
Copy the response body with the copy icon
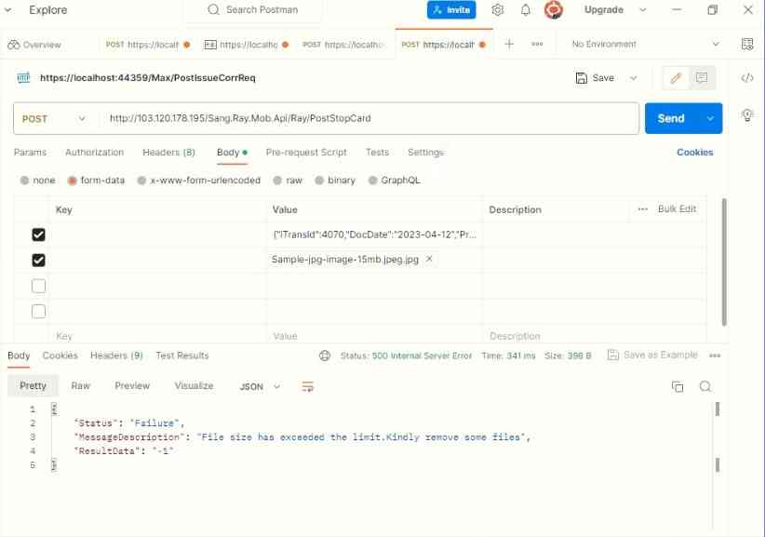(678, 386)
